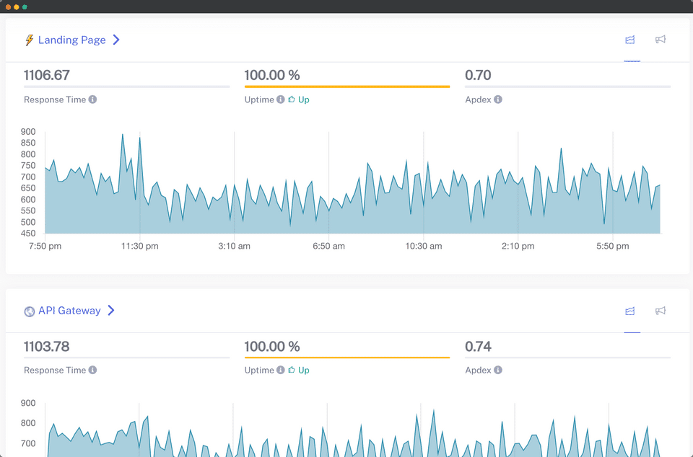Click info icon beside Landing Page Uptime
Viewport: 693px width, 457px height.
tap(280, 99)
